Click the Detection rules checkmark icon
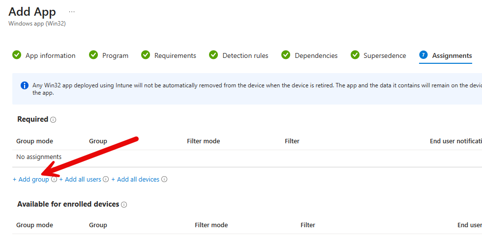 coord(213,55)
